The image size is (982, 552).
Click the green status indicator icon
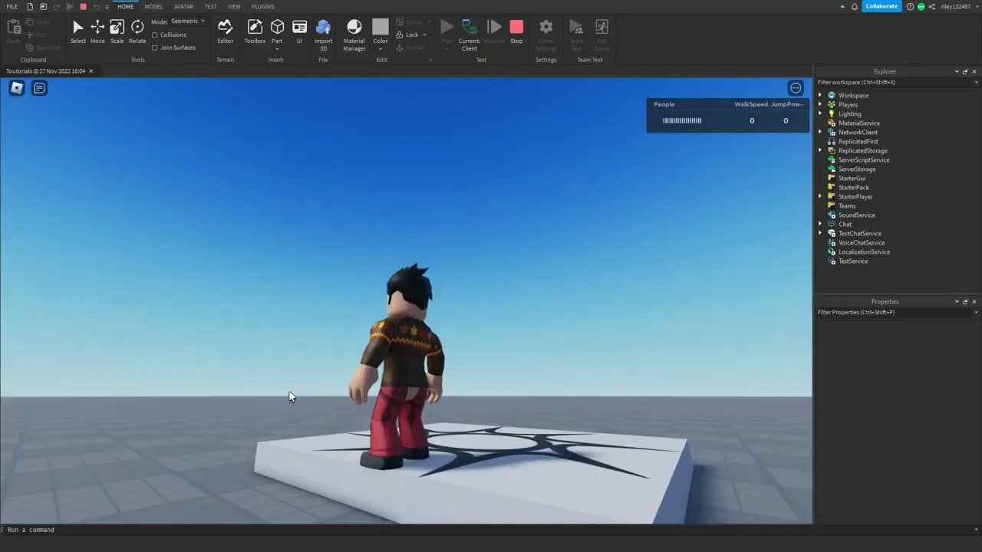[x=921, y=6]
